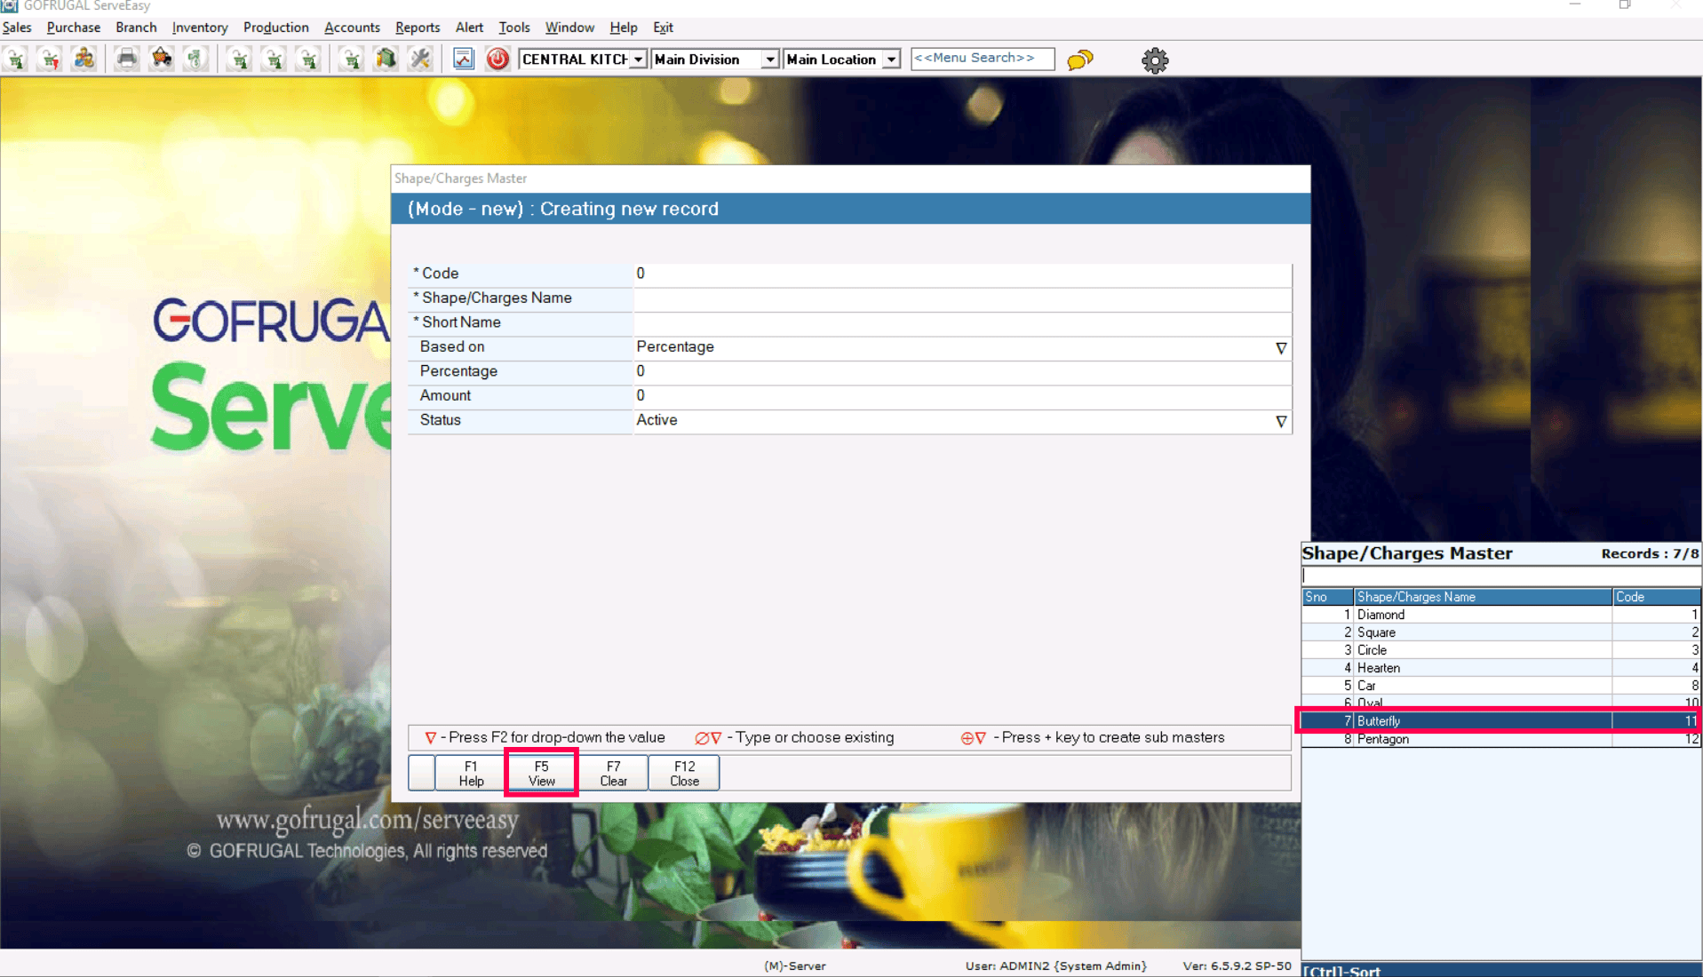Image resolution: width=1703 pixels, height=977 pixels.
Task: Click the green dollar money icon
Action: click(195, 60)
